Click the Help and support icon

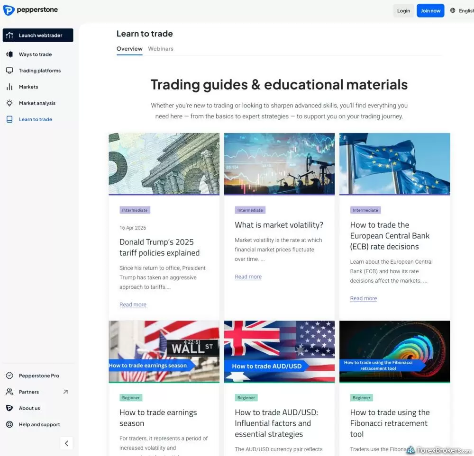click(x=9, y=424)
